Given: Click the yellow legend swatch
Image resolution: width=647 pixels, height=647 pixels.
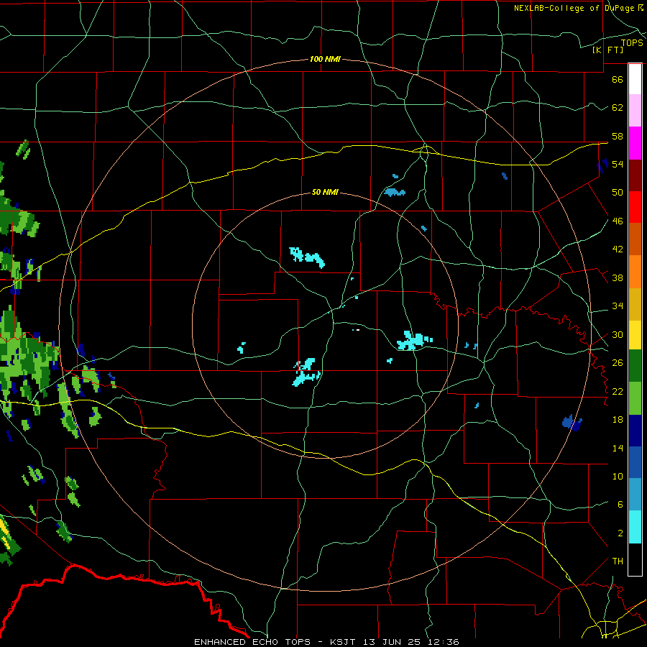Looking at the screenshot, I should pyautogui.click(x=635, y=335).
